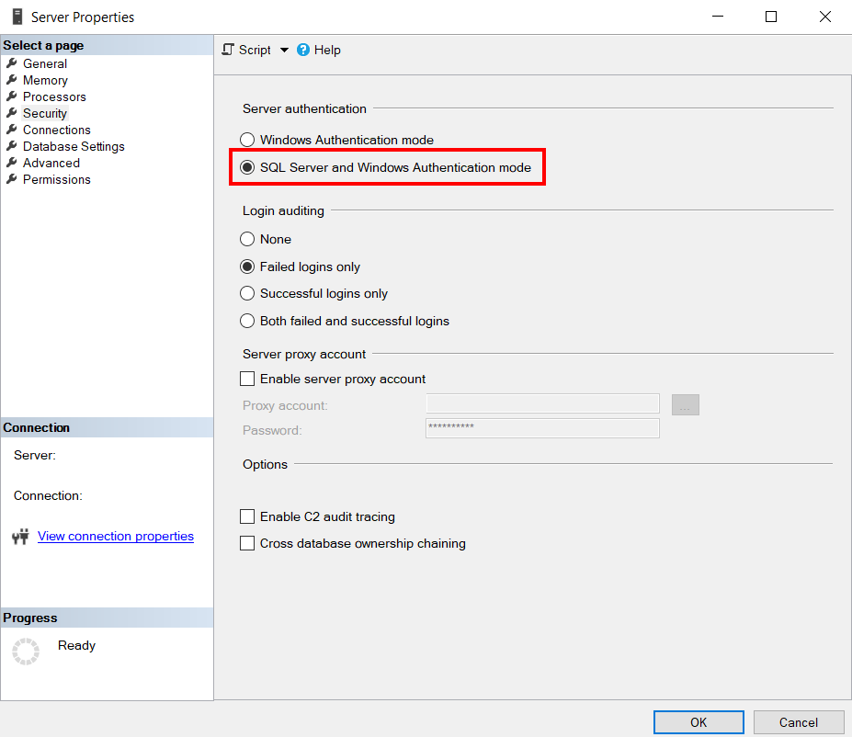The height and width of the screenshot is (737, 852).
Task: Click the wrench icon beside General
Action: click(11, 63)
